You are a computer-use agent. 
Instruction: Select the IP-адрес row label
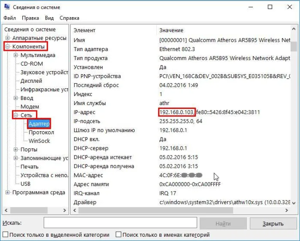(84, 112)
